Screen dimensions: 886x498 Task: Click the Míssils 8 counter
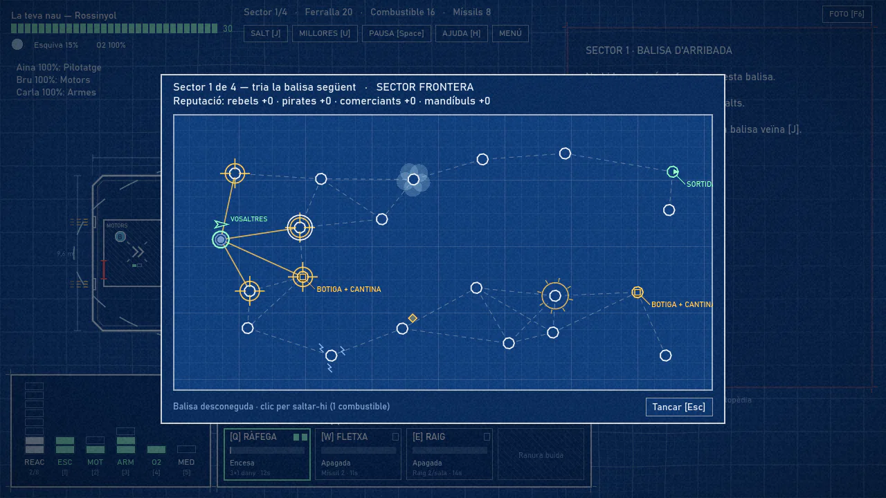point(472,12)
